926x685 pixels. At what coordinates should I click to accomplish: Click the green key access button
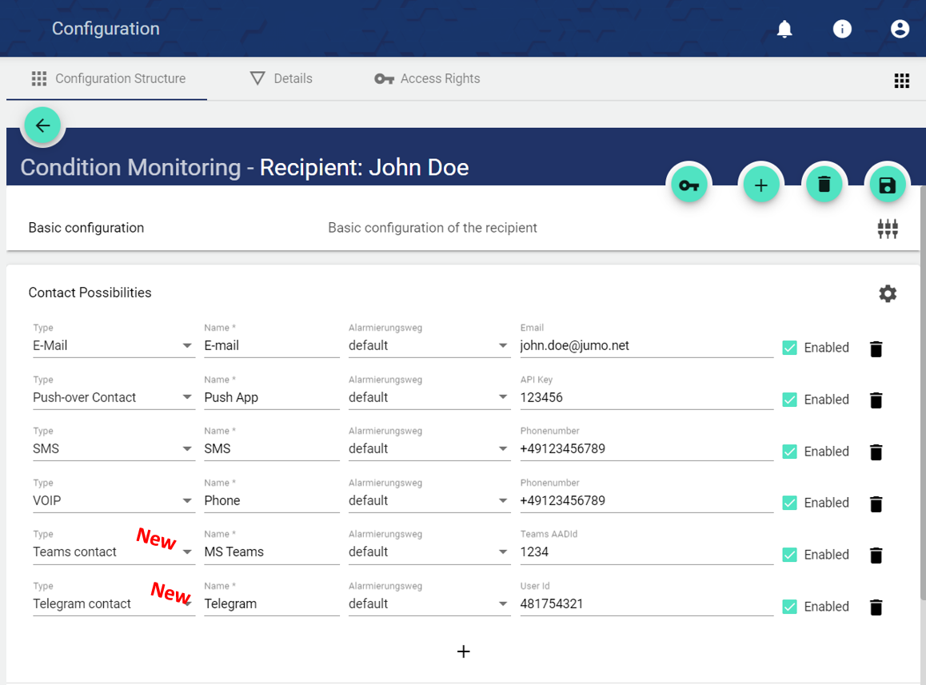coord(689,185)
